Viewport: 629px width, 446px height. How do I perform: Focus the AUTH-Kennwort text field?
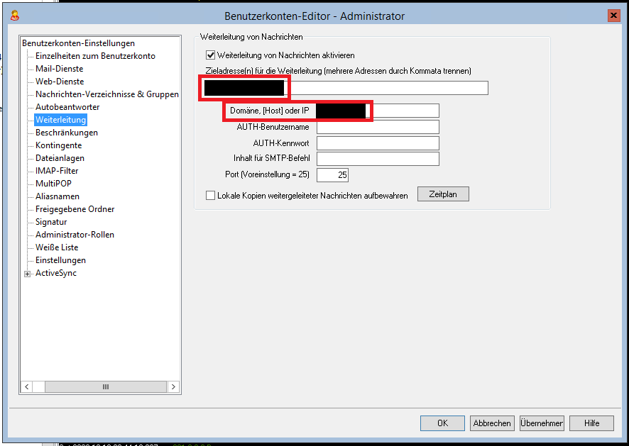[378, 143]
